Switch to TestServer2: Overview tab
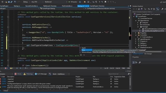166x93 pixels. 50,6
